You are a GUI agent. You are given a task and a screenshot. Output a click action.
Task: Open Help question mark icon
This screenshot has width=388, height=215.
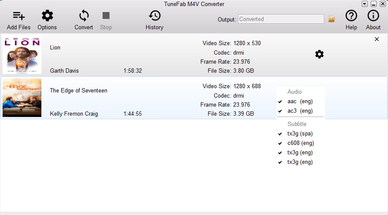point(351,16)
